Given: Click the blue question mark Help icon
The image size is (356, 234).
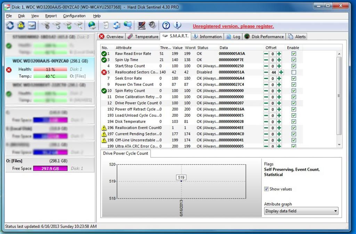Looking at the screenshot, I should pyautogui.click(x=166, y=25).
